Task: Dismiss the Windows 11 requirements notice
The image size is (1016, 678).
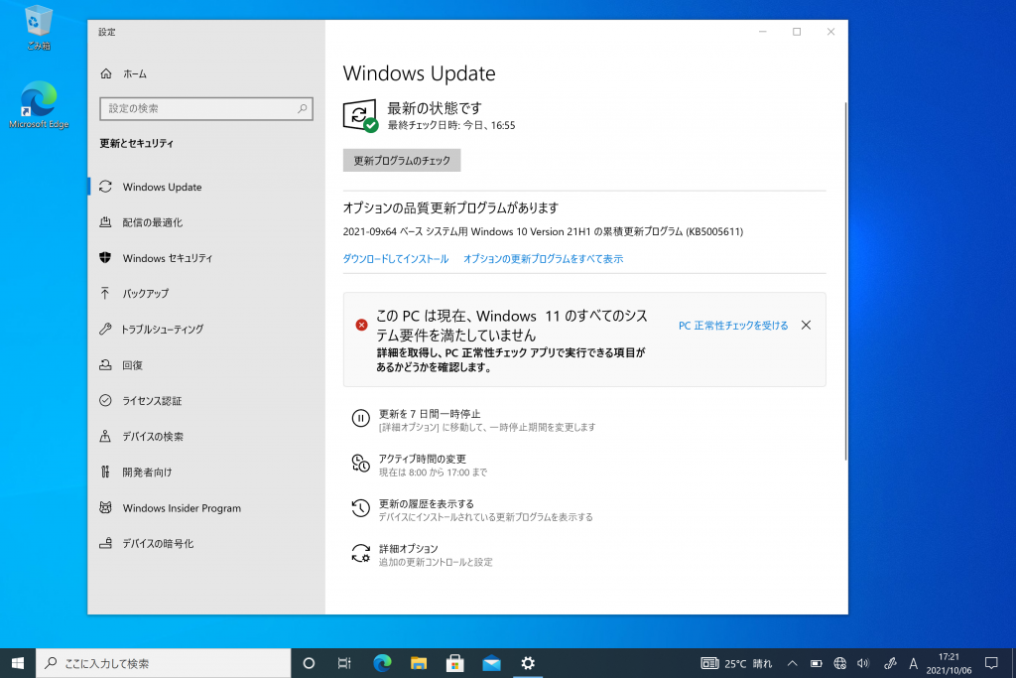Action: [x=806, y=326]
